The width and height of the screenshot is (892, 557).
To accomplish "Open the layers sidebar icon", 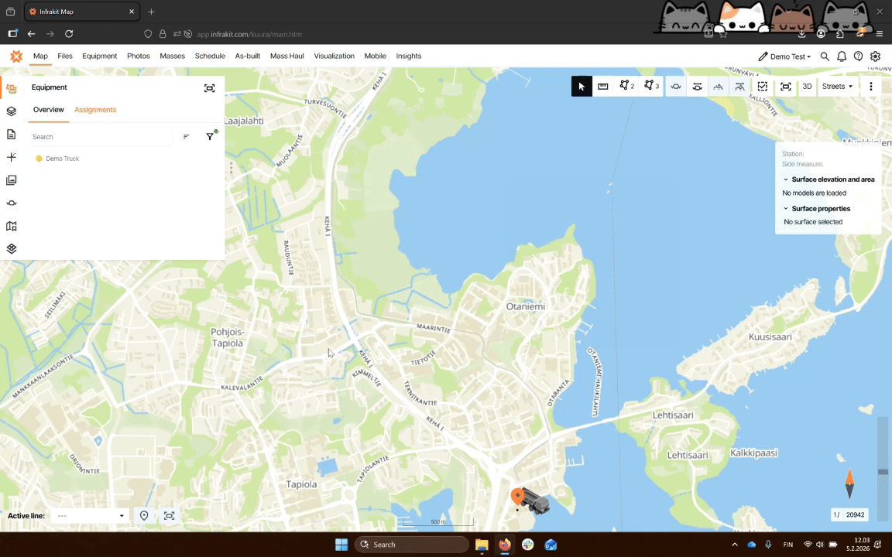I will point(12,111).
